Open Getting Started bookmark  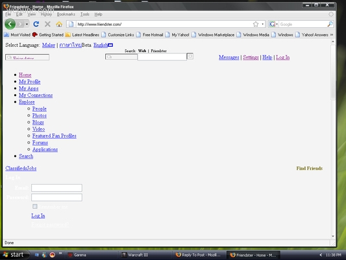pos(48,34)
